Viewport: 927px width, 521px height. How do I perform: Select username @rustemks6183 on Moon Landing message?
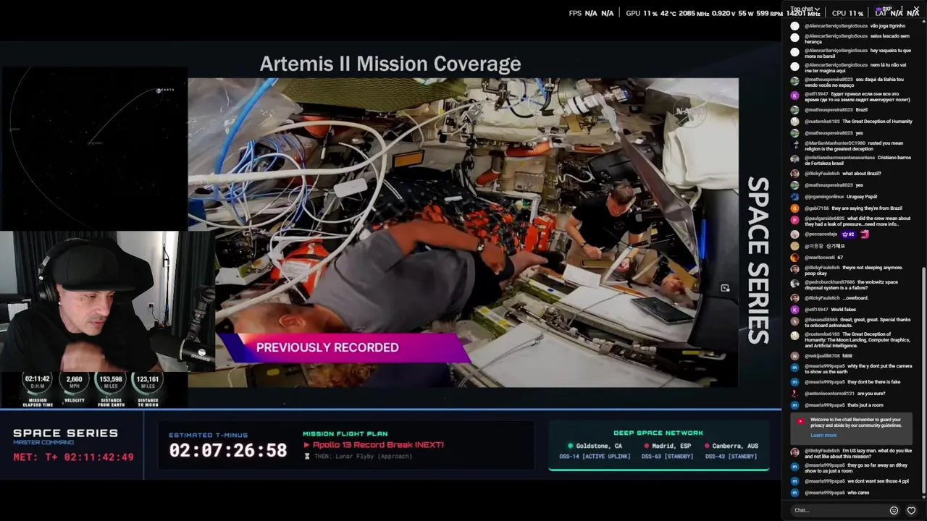(x=822, y=334)
